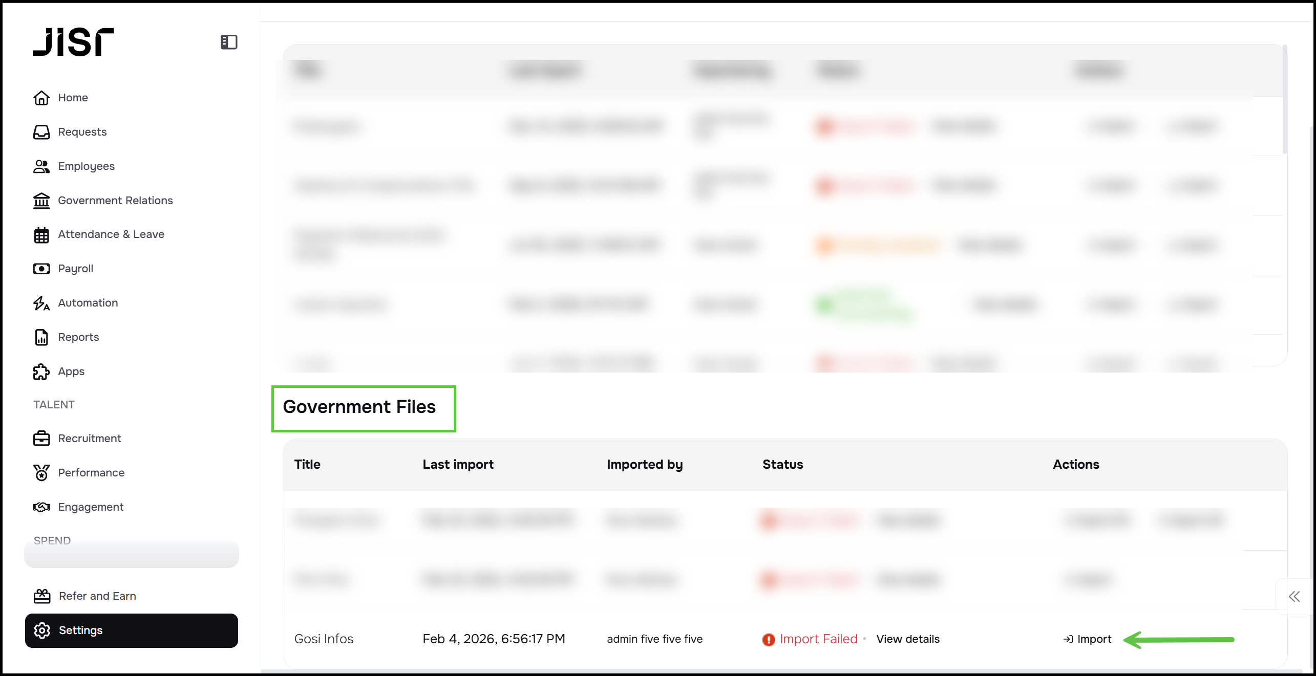Click the horizontal scrollbar at bottom
The height and width of the screenshot is (676, 1316).
coord(780,671)
